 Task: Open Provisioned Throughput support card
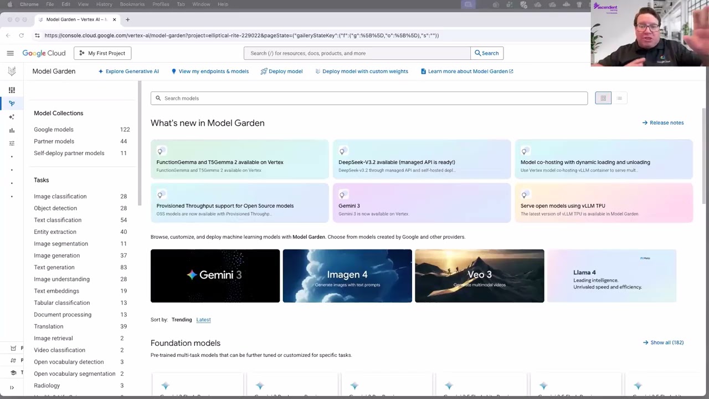coord(239,203)
